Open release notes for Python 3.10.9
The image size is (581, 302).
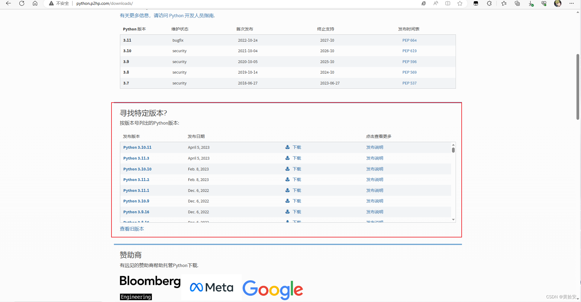tap(375, 201)
